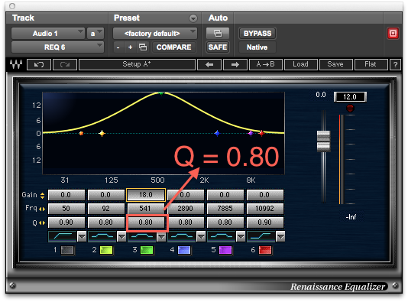Click the peak value field 12.0
Image resolution: width=408 pixels, height=302 pixels.
(x=350, y=97)
